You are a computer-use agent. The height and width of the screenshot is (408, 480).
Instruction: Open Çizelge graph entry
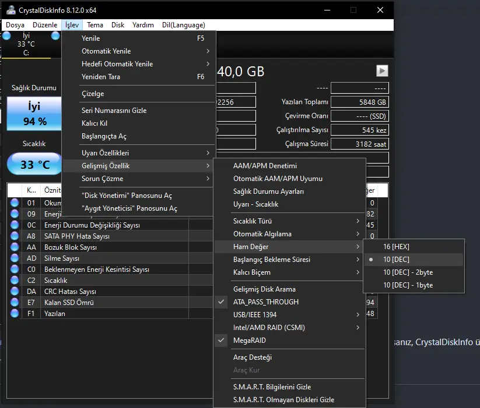[x=139, y=94]
